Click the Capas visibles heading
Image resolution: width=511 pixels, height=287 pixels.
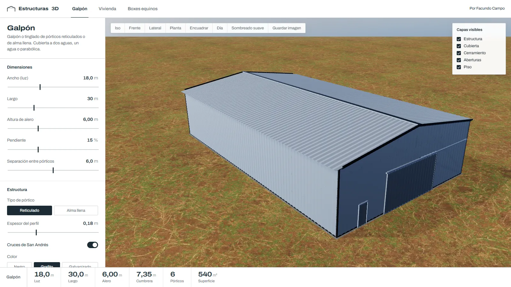[x=469, y=30]
